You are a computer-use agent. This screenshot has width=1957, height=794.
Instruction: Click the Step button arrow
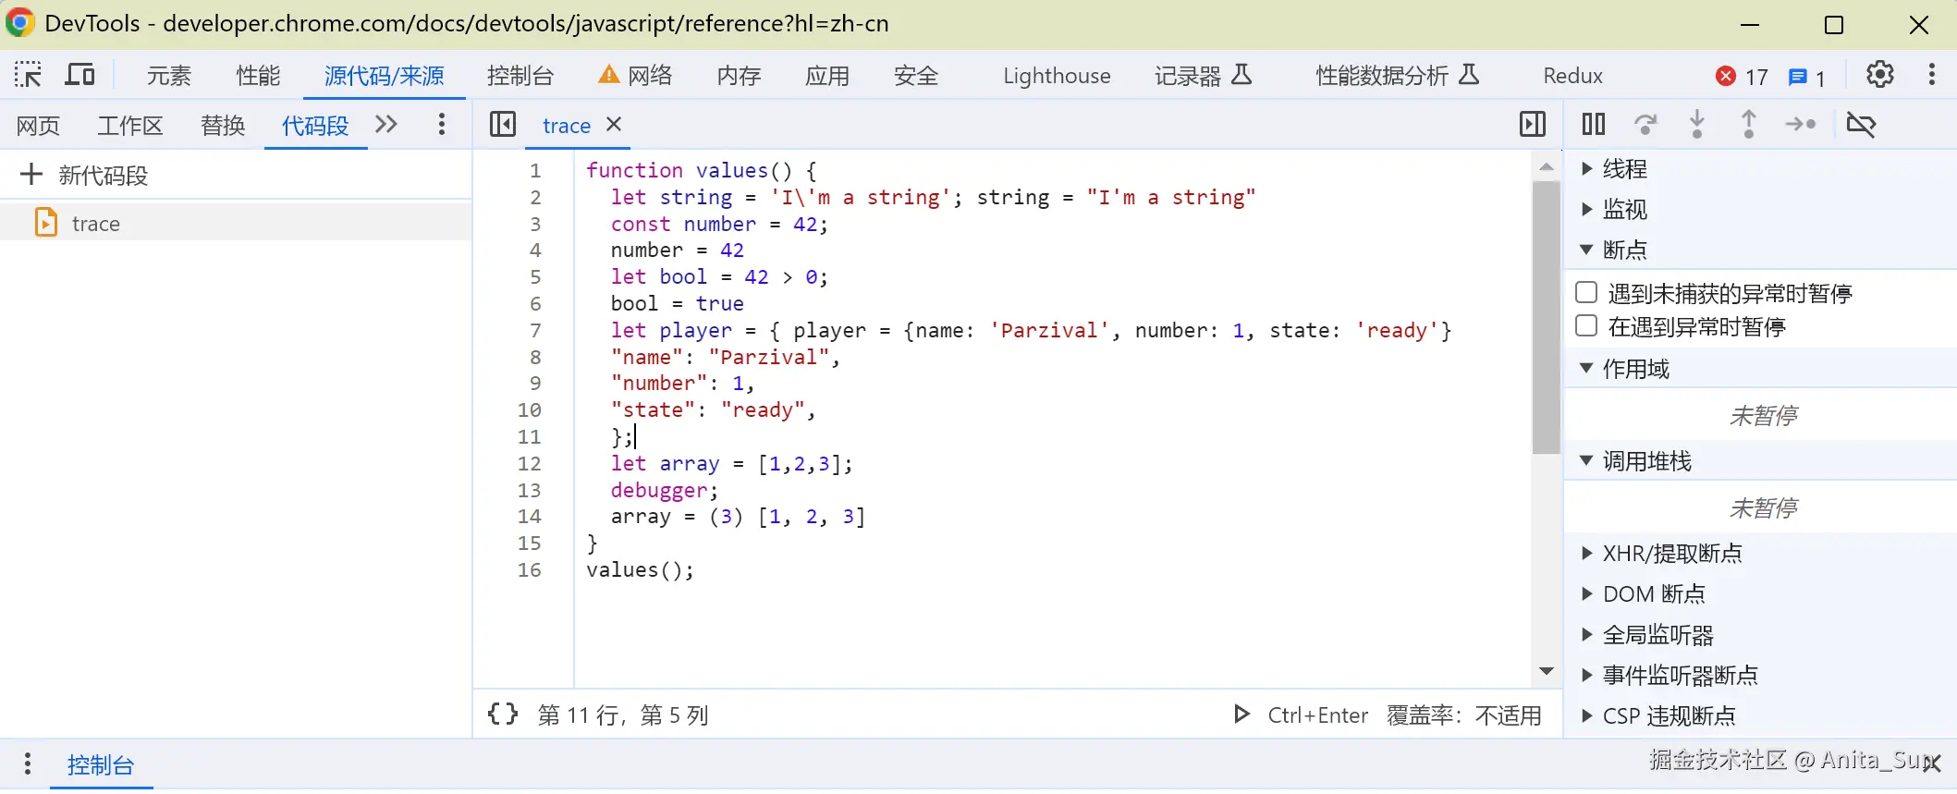(x=1801, y=124)
